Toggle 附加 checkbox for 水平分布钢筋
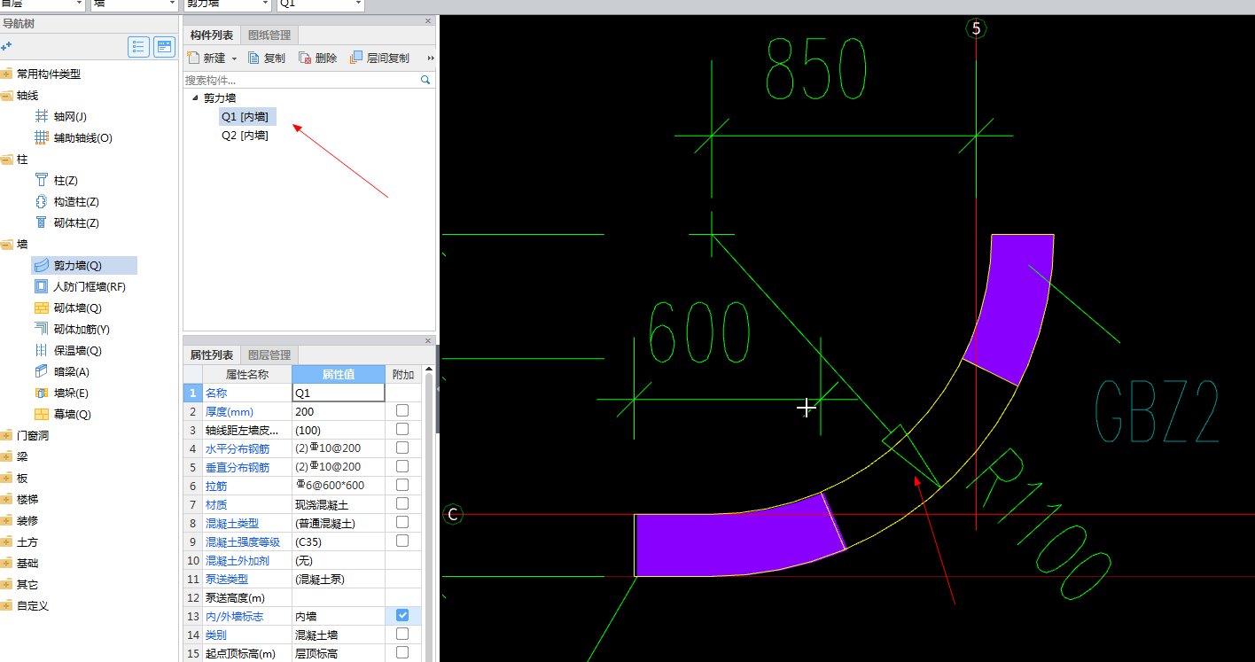Screen dimensions: 1255x662 click(402, 448)
